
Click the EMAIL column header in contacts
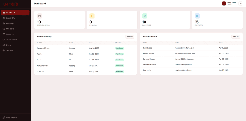point(177,43)
